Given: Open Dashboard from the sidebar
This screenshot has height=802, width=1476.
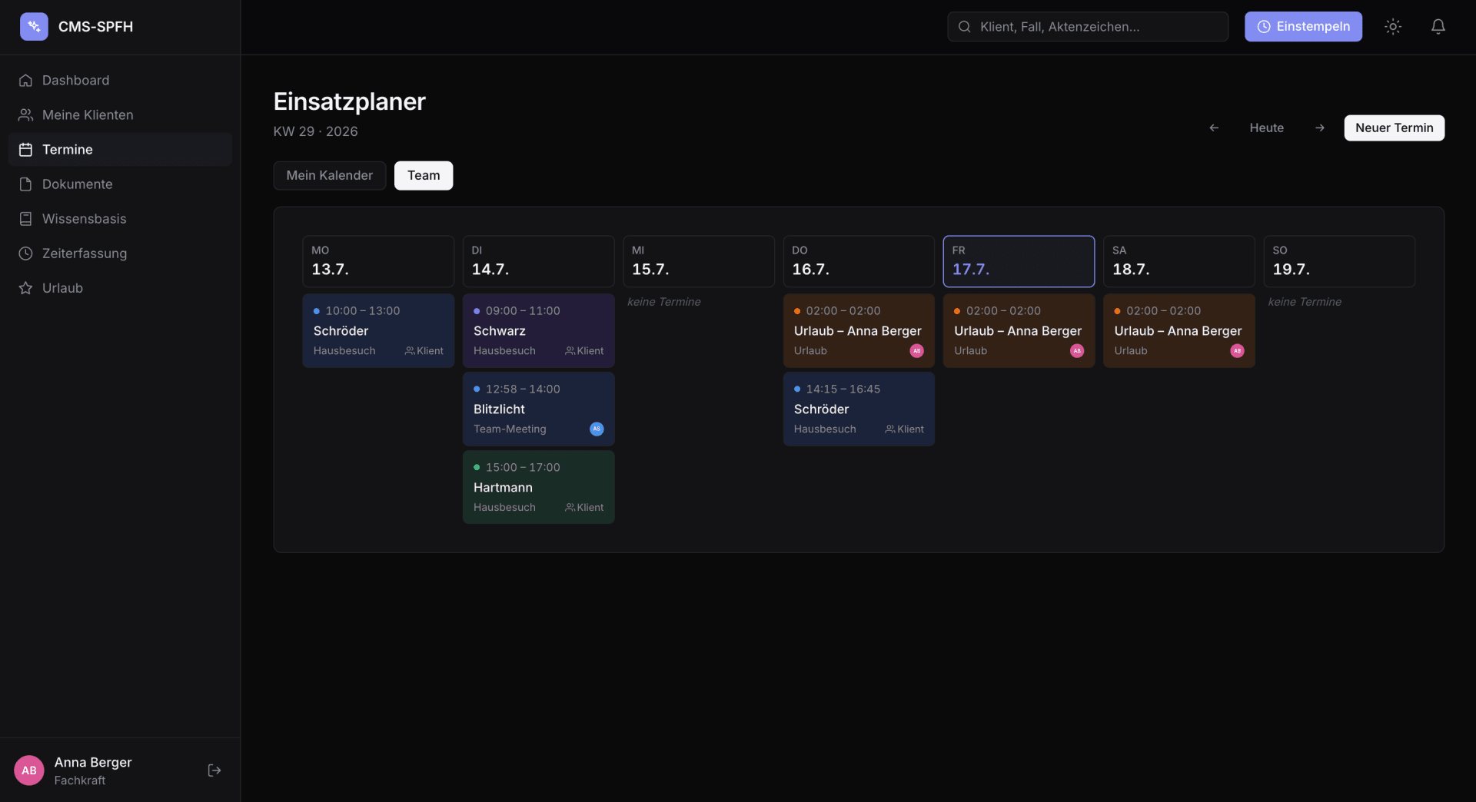Looking at the screenshot, I should (120, 80).
